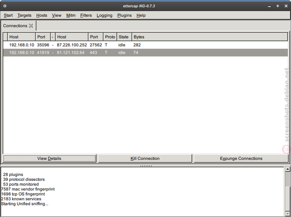Sort by the Proto column header
This screenshot has height=217, width=291.
click(110, 37)
